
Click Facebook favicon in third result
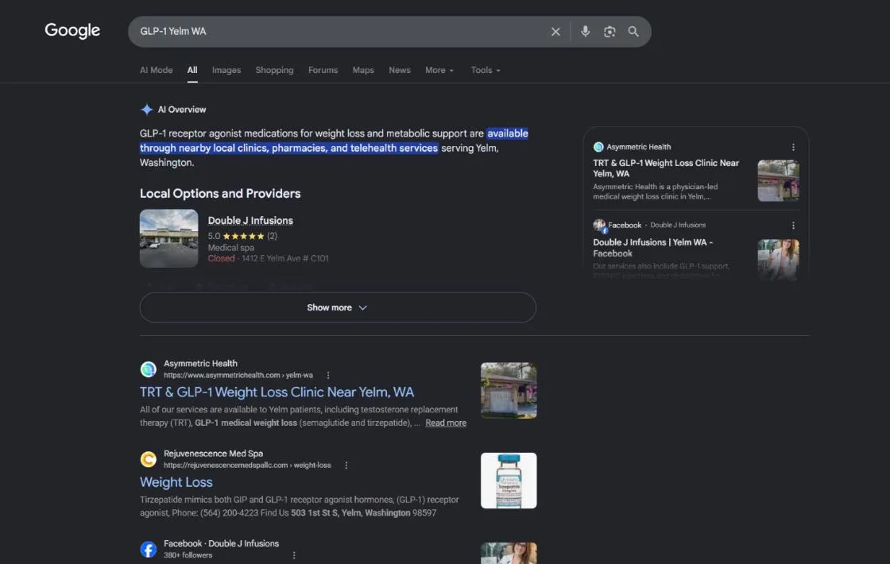tap(148, 549)
